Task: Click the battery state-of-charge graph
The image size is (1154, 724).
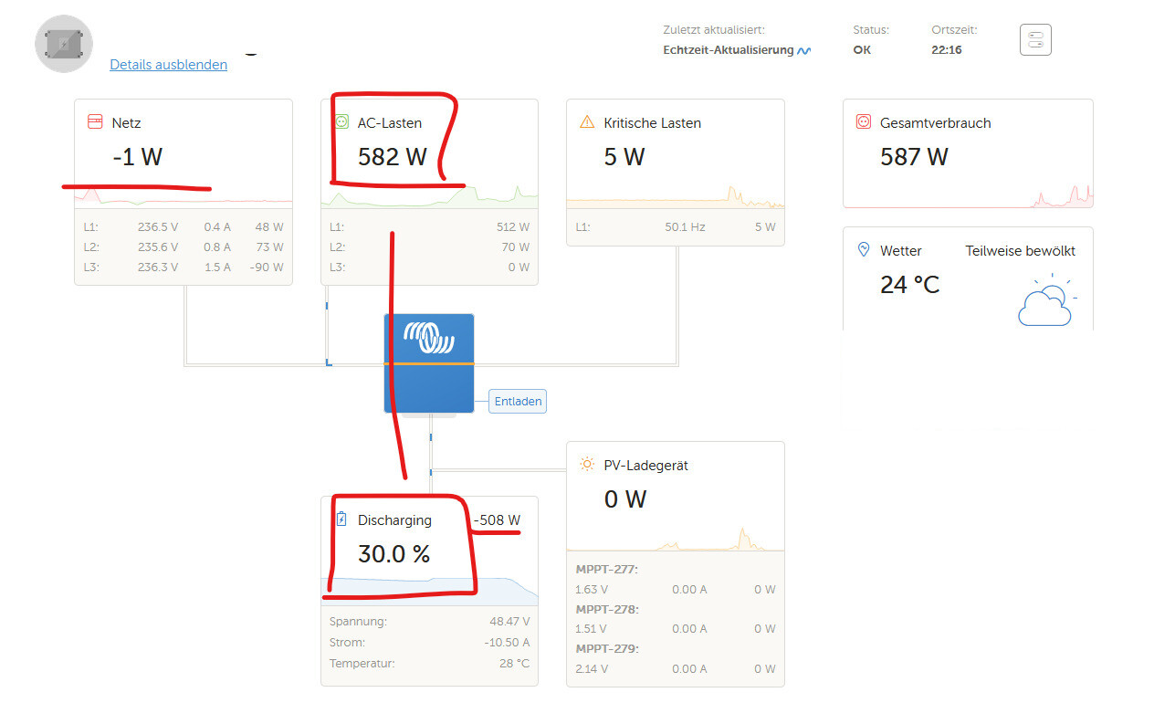Action: pos(429,590)
